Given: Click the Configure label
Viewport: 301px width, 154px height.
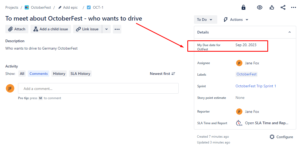Looking at the screenshot, I should [285, 137].
